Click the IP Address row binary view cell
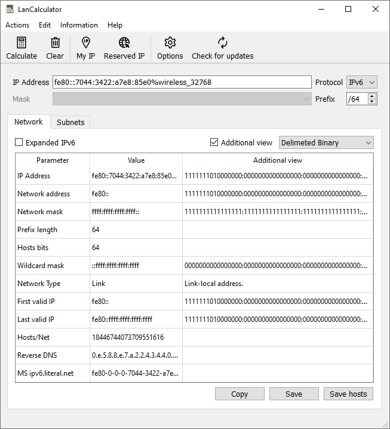The height and width of the screenshot is (429, 390). point(278,176)
